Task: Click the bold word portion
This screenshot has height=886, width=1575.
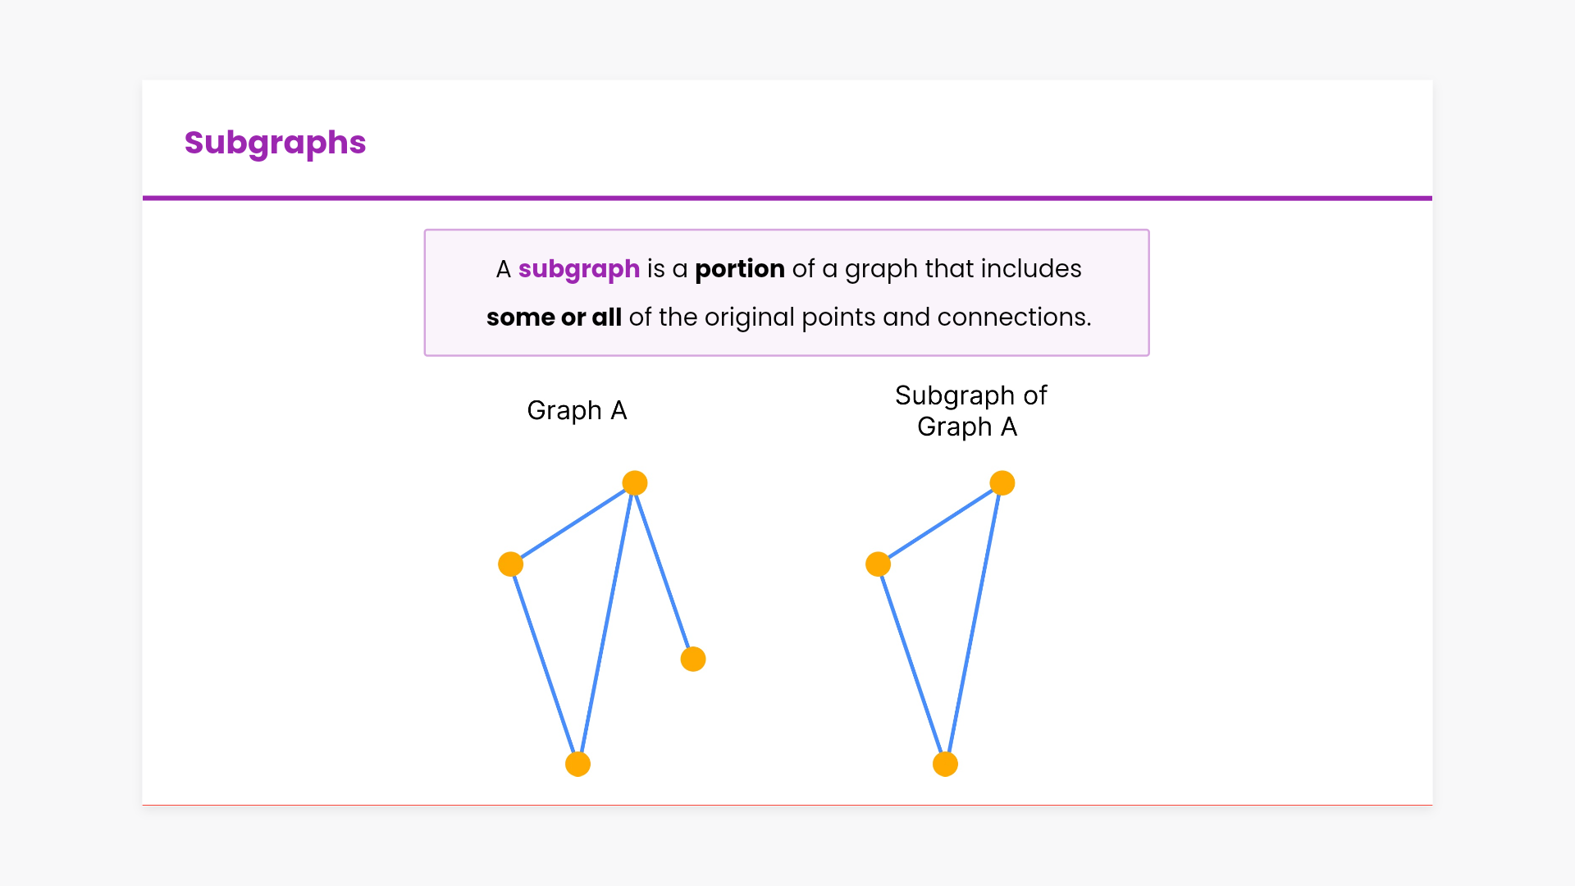Action: pos(739,269)
